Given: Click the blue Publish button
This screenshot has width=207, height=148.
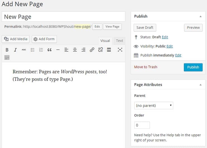Looking at the screenshot, I should point(193,67).
